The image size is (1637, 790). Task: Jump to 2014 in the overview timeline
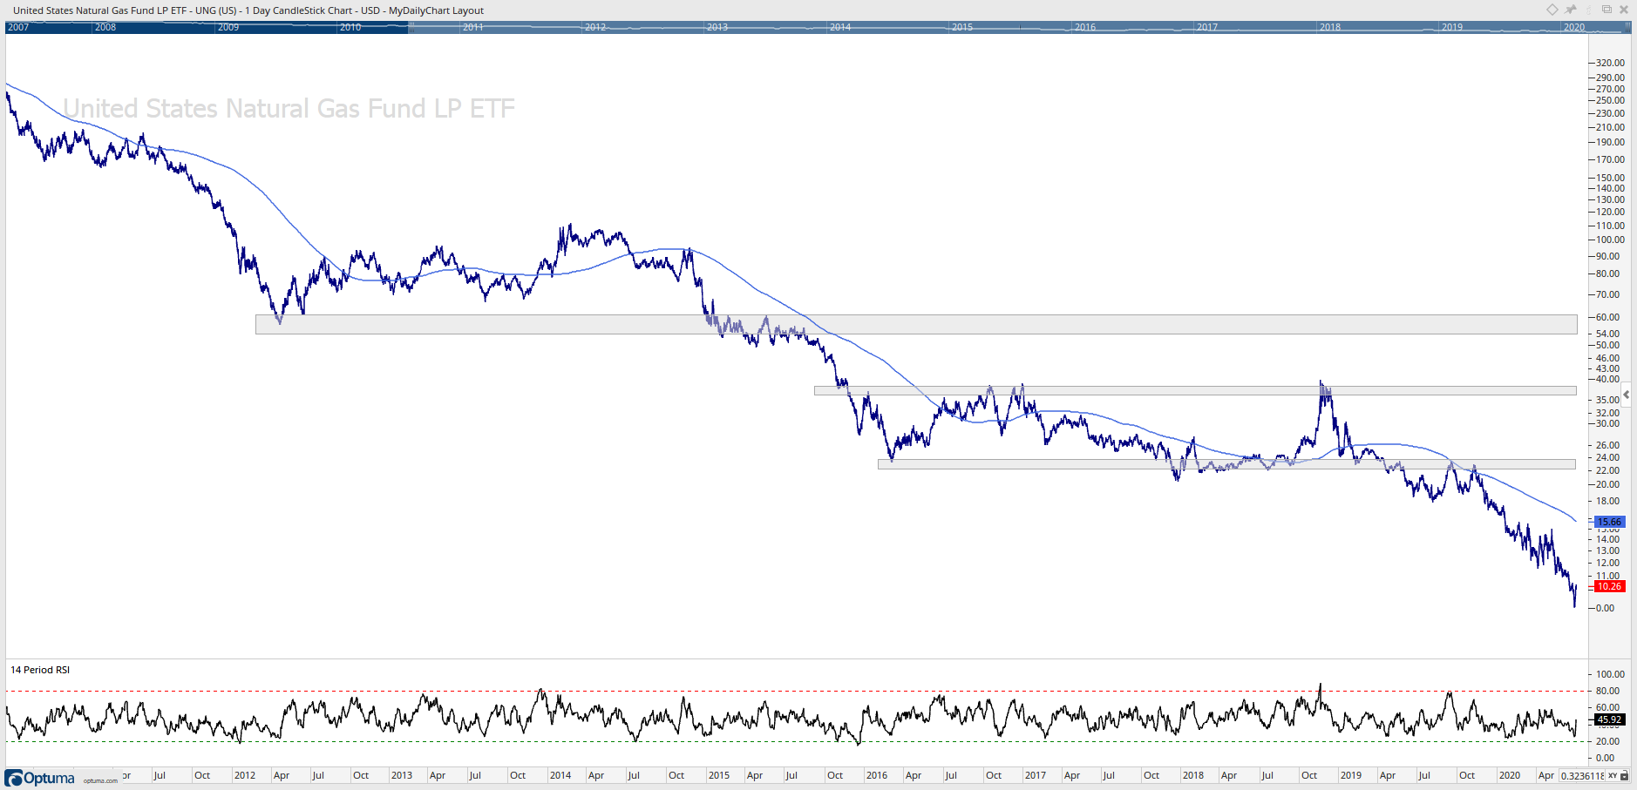(840, 27)
